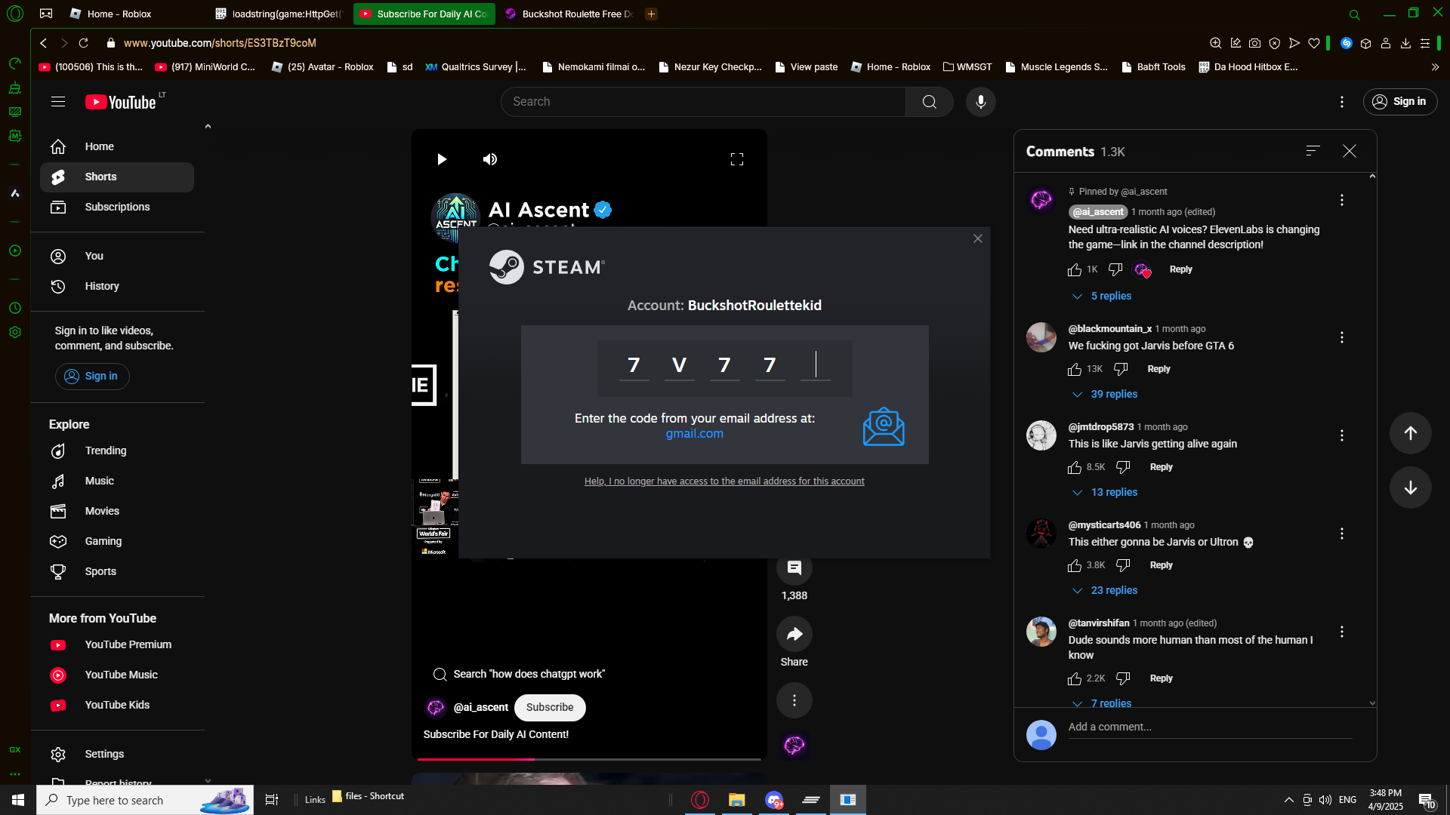
Task: Like the @jmtdrop5873 comment
Action: click(1075, 467)
